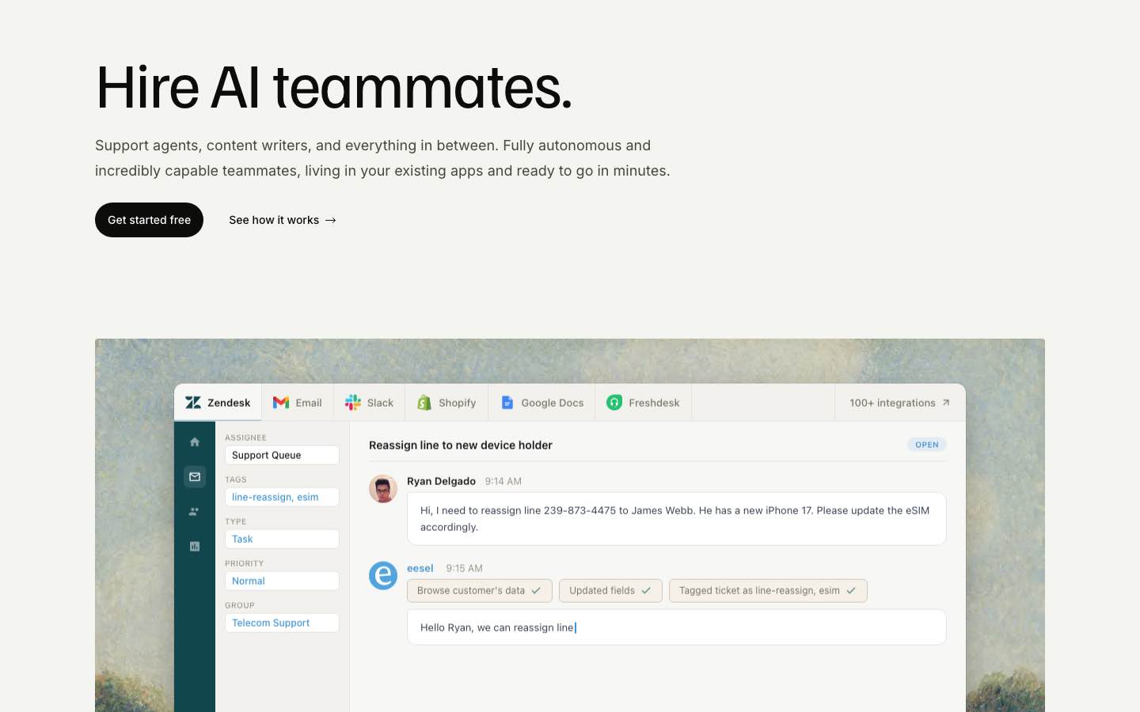Viewport: 1140px width, 712px height.
Task: Click the arrow in See how it works
Action: (x=331, y=220)
